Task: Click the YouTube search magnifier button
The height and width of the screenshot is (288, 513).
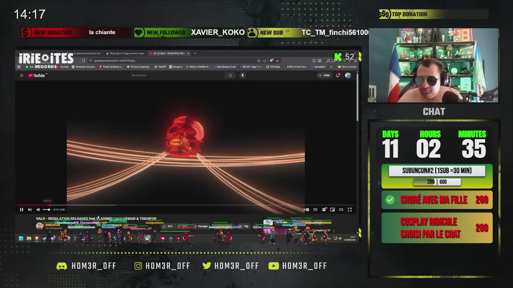Action: [x=230, y=75]
